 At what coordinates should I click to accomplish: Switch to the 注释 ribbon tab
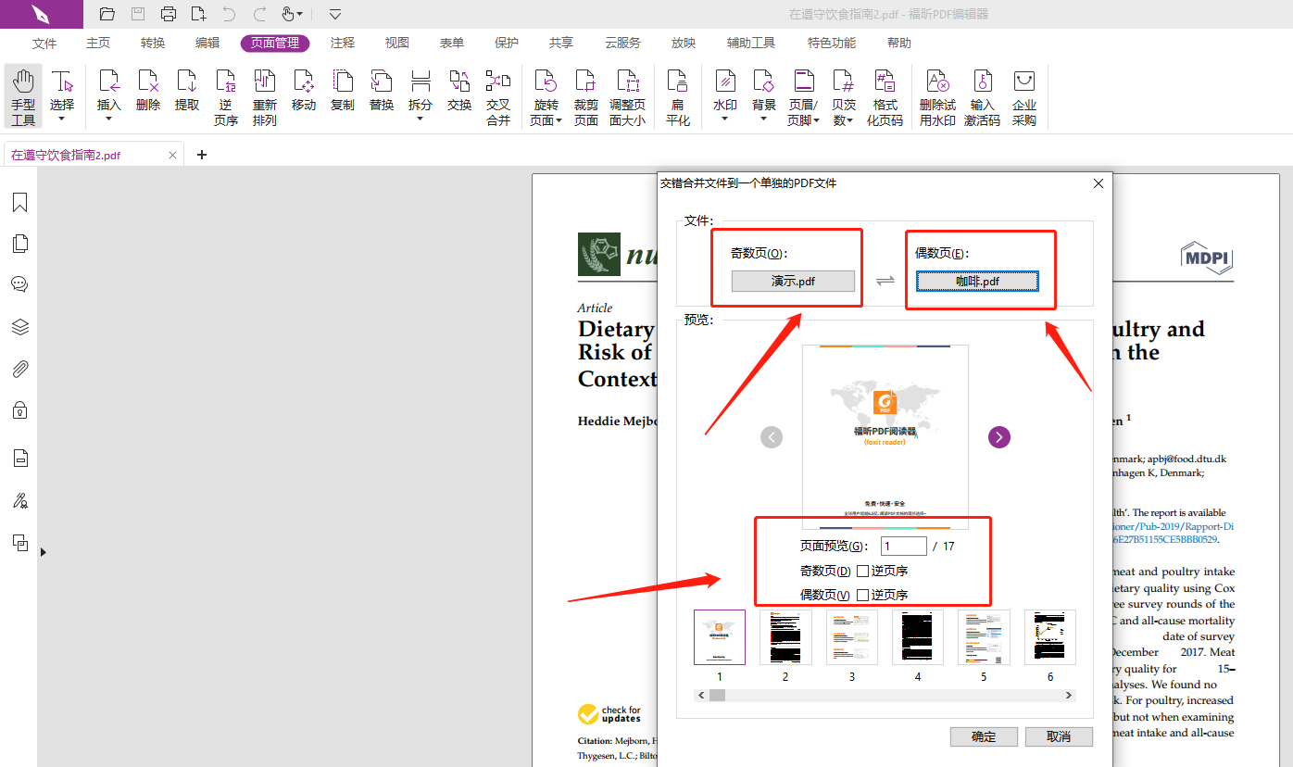343,43
